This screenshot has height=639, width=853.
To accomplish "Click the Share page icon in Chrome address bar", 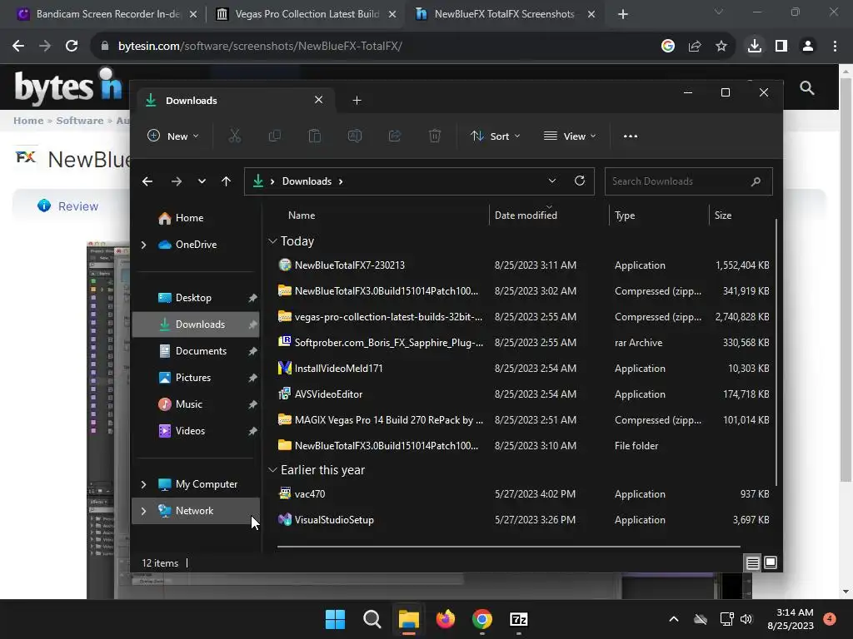I will [695, 47].
